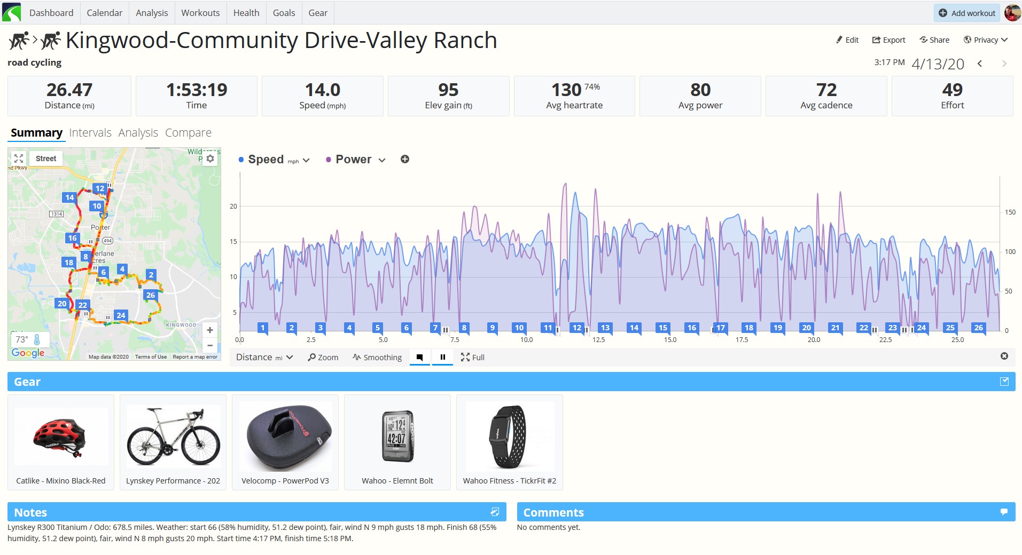Click the Edit pencil icon
The height and width of the screenshot is (555, 1022).
(839, 40)
